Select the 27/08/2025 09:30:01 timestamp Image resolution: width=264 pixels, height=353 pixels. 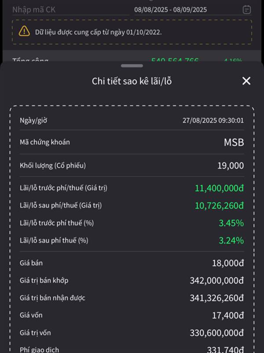(213, 120)
